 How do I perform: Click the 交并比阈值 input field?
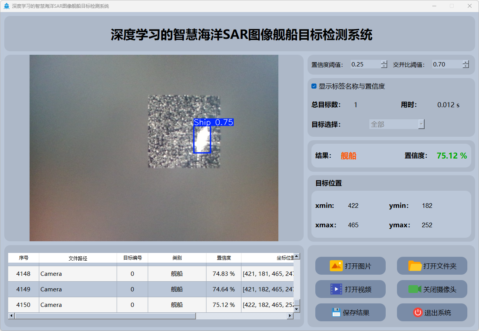(446, 64)
